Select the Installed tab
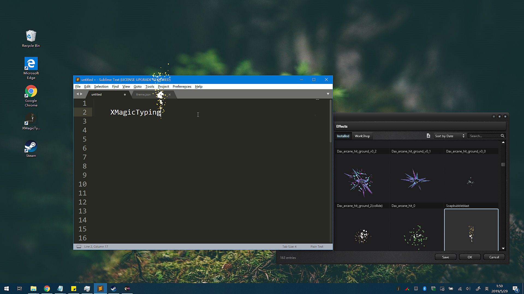Viewport: 524px width, 294px height. coord(343,136)
